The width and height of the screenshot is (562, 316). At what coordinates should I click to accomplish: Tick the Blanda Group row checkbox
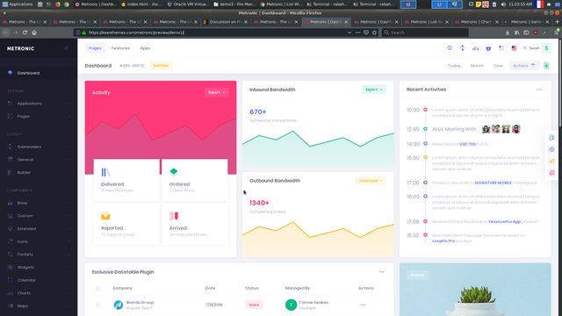97,305
